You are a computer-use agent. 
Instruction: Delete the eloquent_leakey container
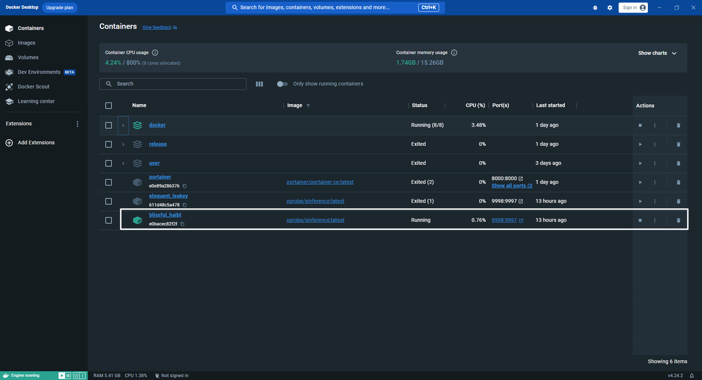tap(678, 201)
